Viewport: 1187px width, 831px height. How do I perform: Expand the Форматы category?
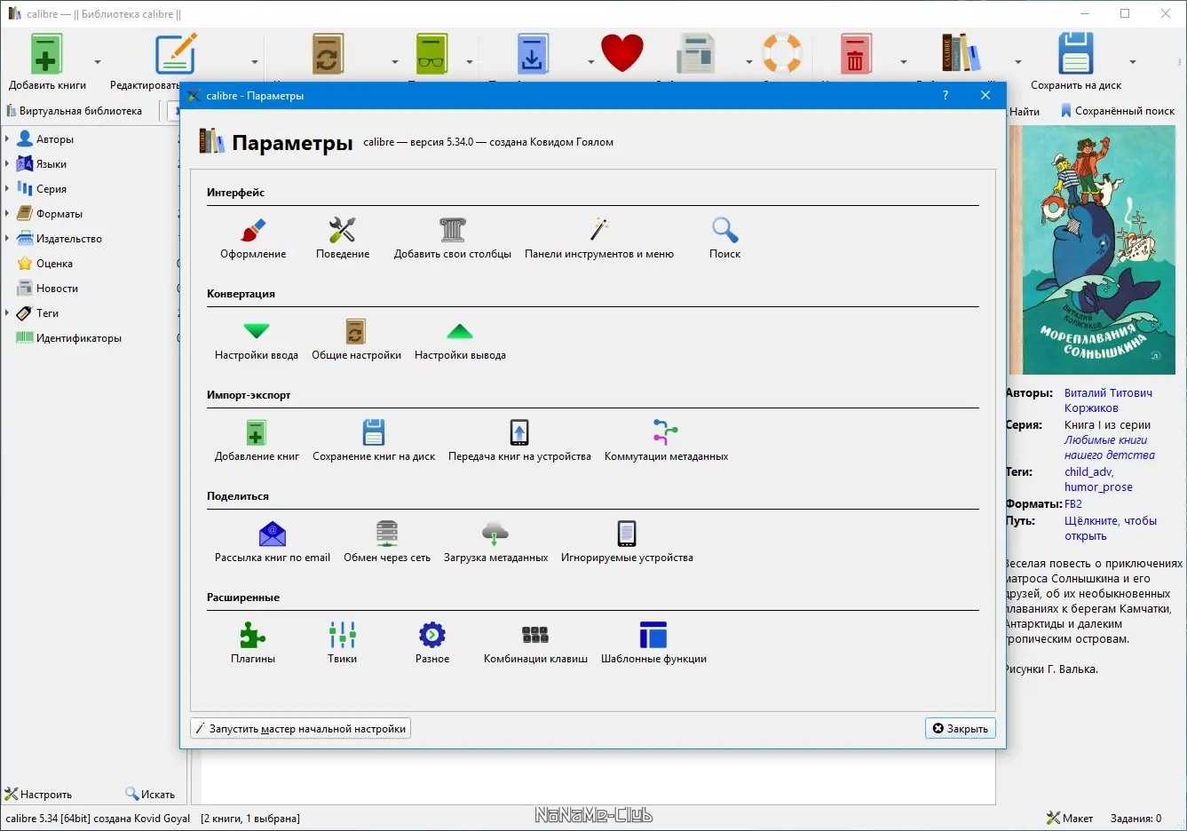[x=7, y=214]
